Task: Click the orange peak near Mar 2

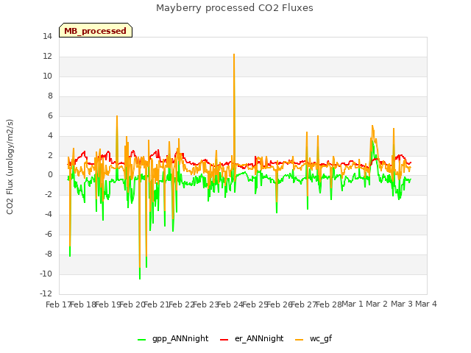Action: pyautogui.click(x=372, y=126)
